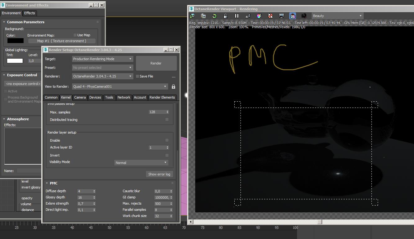Select the white balance color picker icon

(x=259, y=16)
